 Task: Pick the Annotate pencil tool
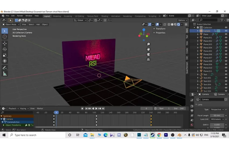(5, 68)
